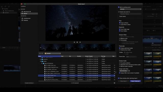This screenshot has height=92, width=163.
Task: Toggle keywords From Finder tags checkbox
Action: (x=119, y=29)
